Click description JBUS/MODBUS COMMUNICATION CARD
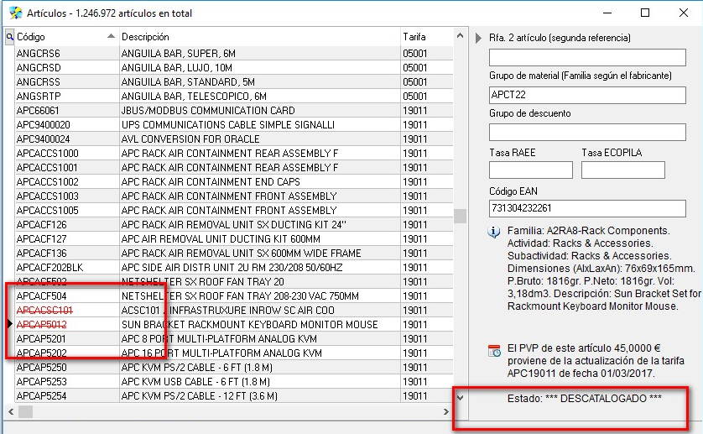Viewport: 703px width, 434px height. coord(208,111)
